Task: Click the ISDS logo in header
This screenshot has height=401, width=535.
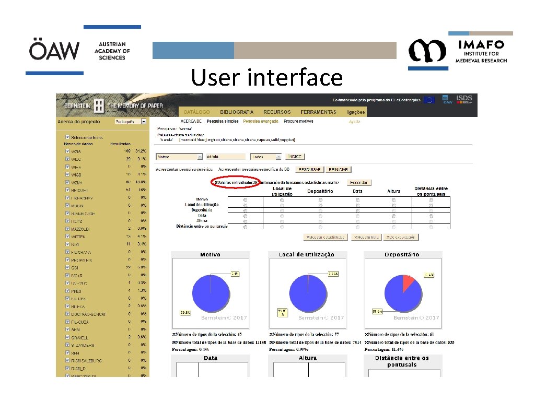Action: tap(464, 100)
